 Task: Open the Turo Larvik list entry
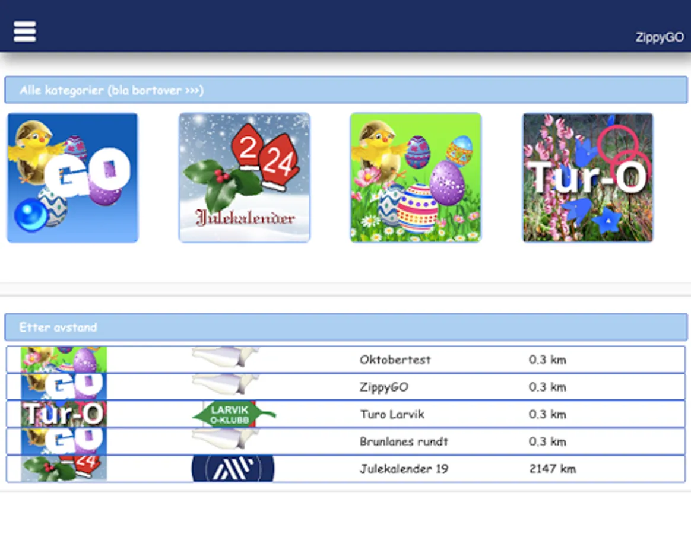point(346,414)
